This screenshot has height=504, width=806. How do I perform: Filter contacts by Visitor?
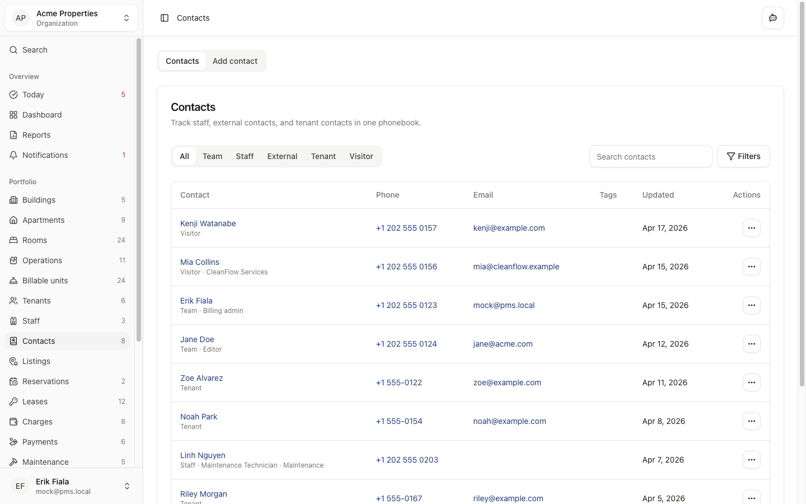click(x=361, y=156)
